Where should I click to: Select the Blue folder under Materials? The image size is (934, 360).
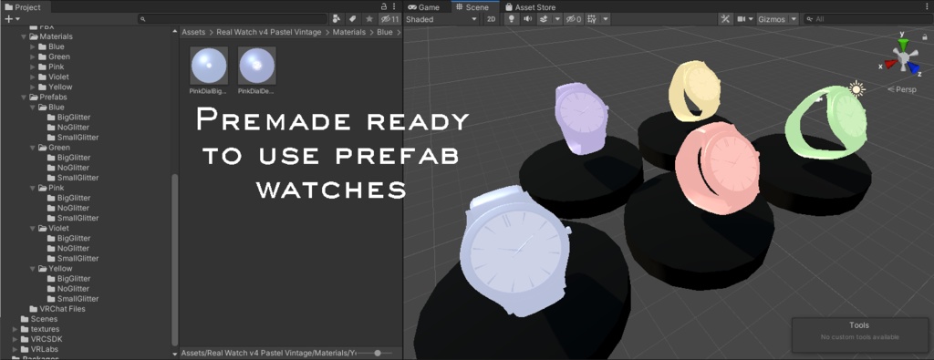51,46
